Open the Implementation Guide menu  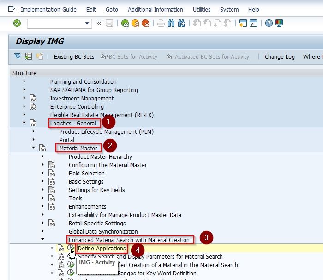(48, 10)
